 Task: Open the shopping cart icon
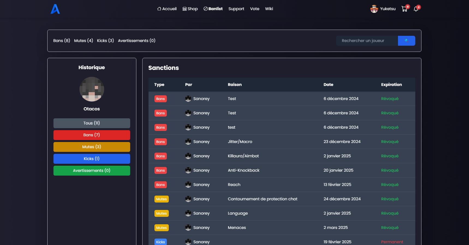click(404, 9)
